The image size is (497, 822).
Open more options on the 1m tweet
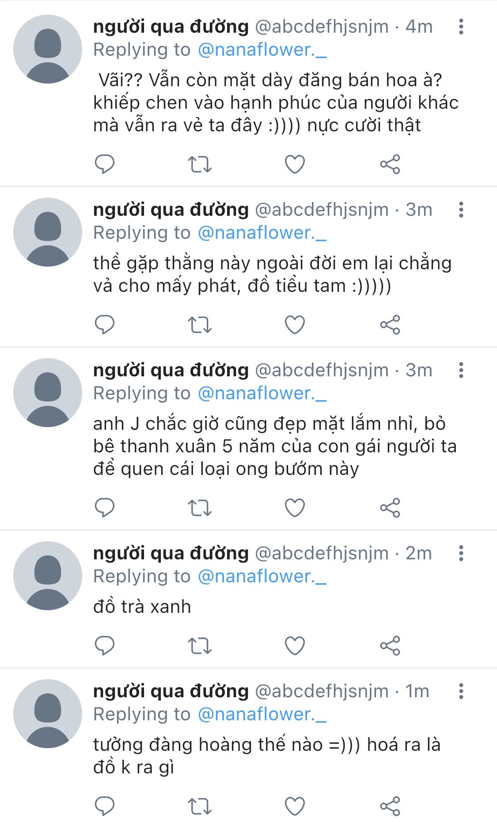[461, 691]
